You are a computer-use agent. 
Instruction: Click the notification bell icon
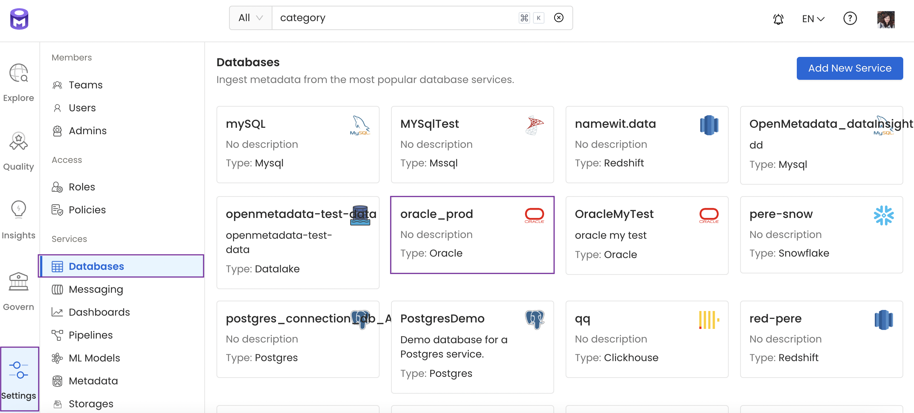779,19
